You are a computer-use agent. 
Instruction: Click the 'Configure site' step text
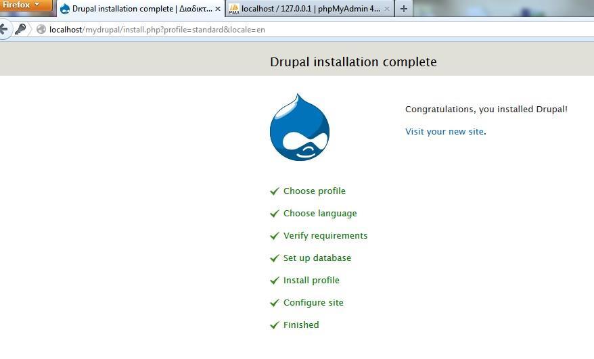(x=313, y=303)
